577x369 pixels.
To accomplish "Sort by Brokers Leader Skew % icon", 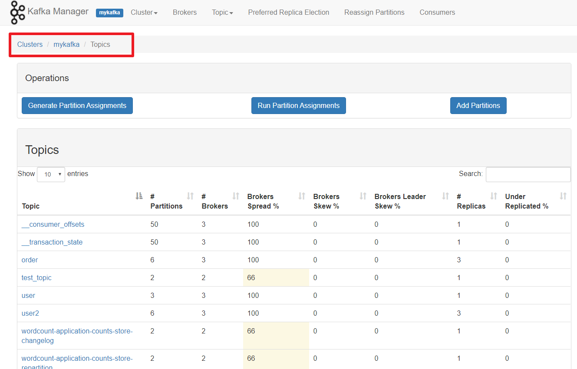I will [445, 196].
